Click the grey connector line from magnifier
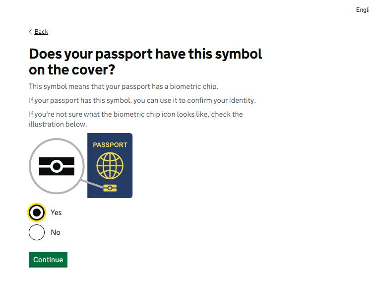The width and height of the screenshot is (369, 287). 92,184
